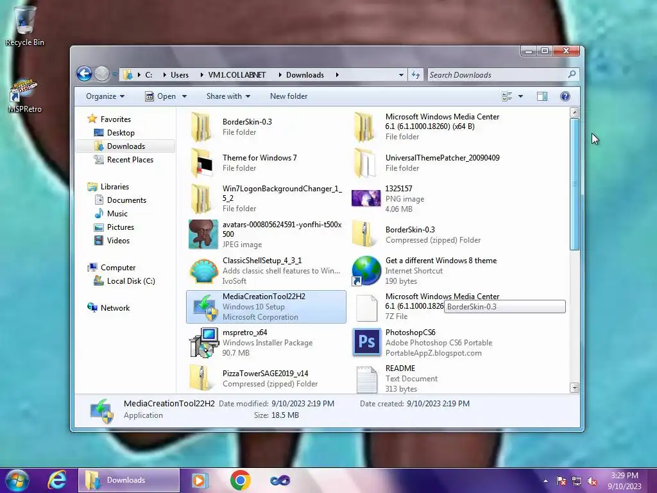Go to VM1.COLLABNET in the breadcrumb
Image resolution: width=657 pixels, height=493 pixels.
click(x=237, y=75)
